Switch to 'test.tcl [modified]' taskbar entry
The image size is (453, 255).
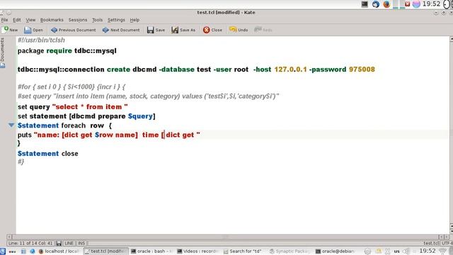point(105,251)
